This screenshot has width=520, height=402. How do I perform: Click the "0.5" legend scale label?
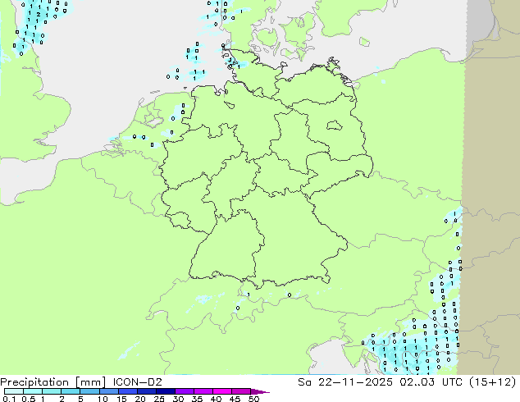point(29,399)
